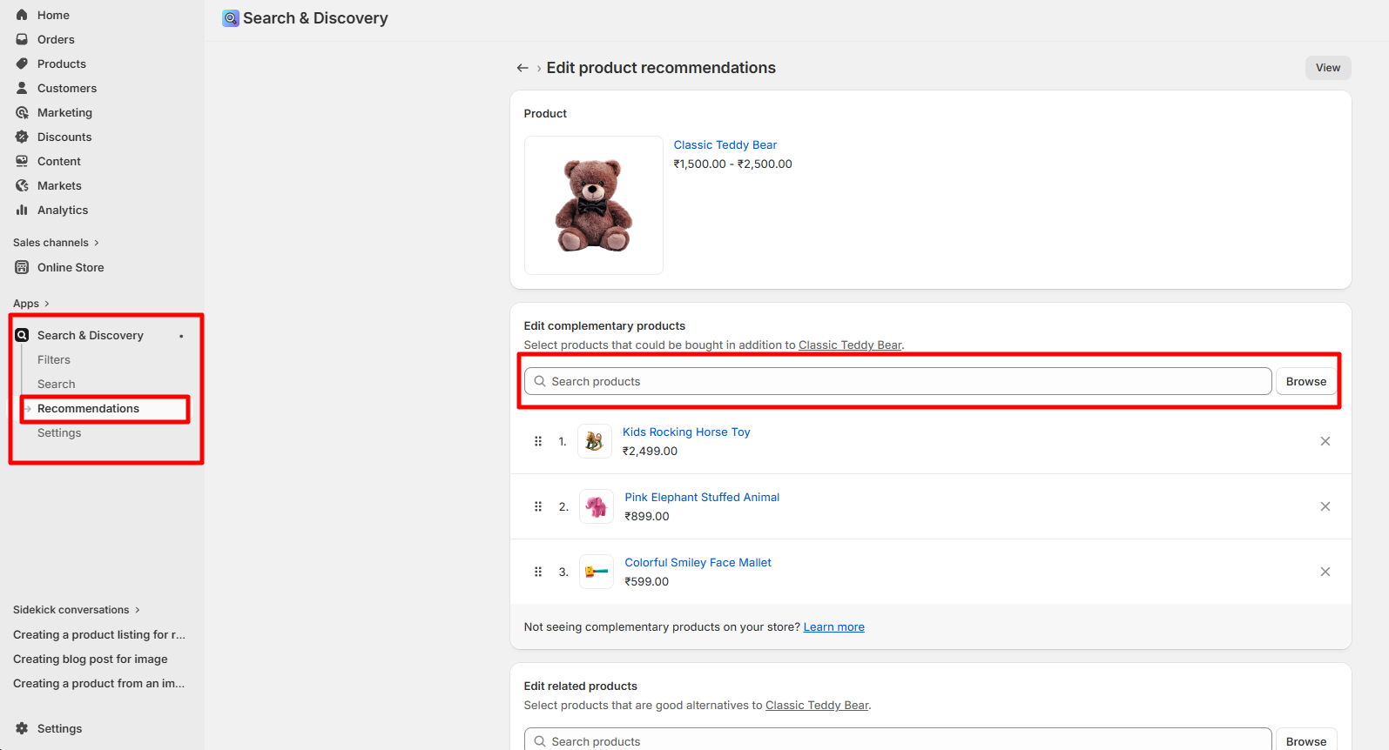
Task: Expand Sidekick conversations list
Action: pos(76,610)
